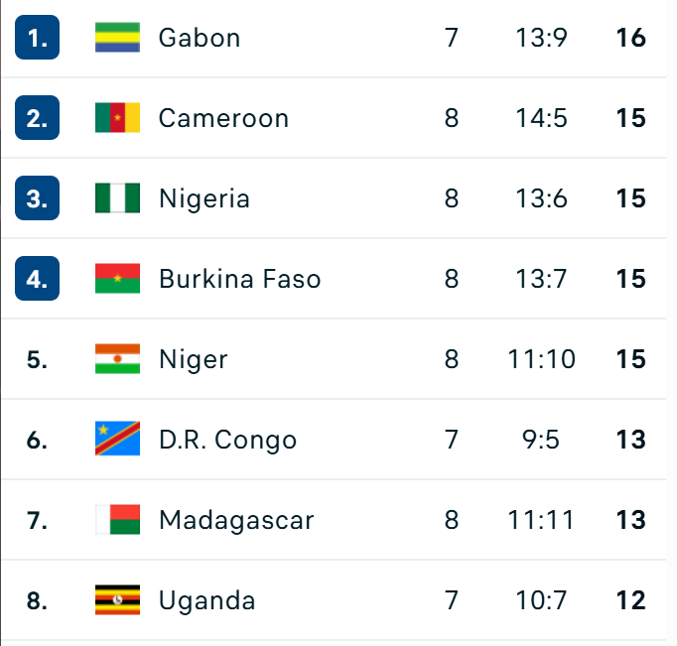
Task: Open the Gabon team link
Action: [200, 38]
